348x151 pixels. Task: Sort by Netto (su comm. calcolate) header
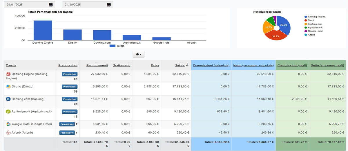click(x=253, y=66)
